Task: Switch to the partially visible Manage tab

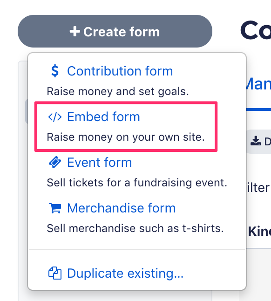Action: click(258, 84)
